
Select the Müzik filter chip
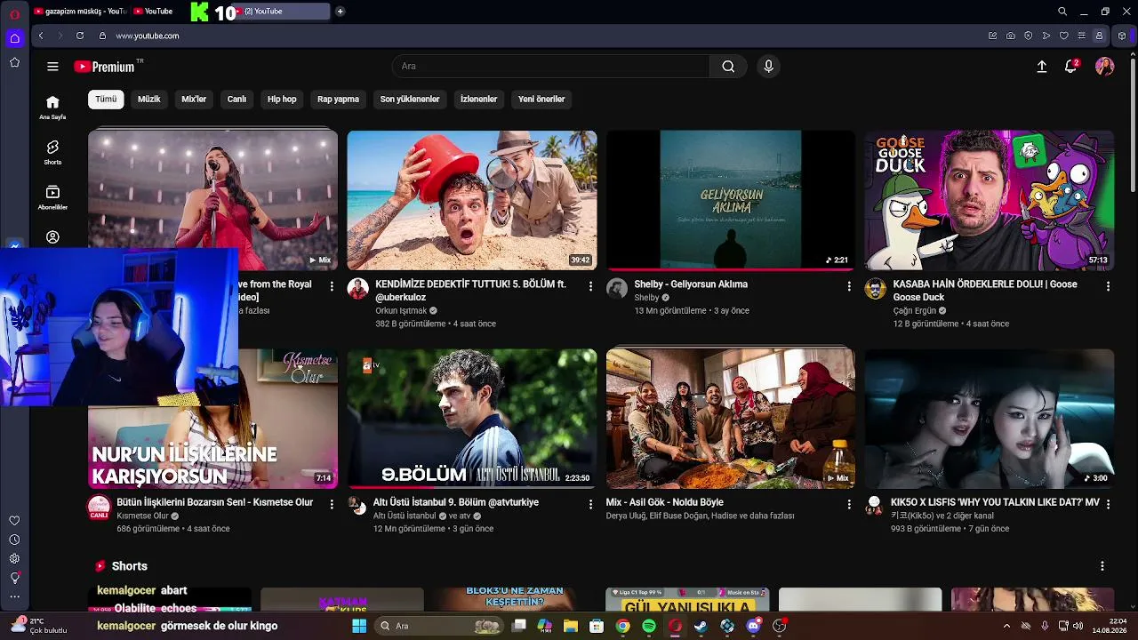[x=149, y=100]
